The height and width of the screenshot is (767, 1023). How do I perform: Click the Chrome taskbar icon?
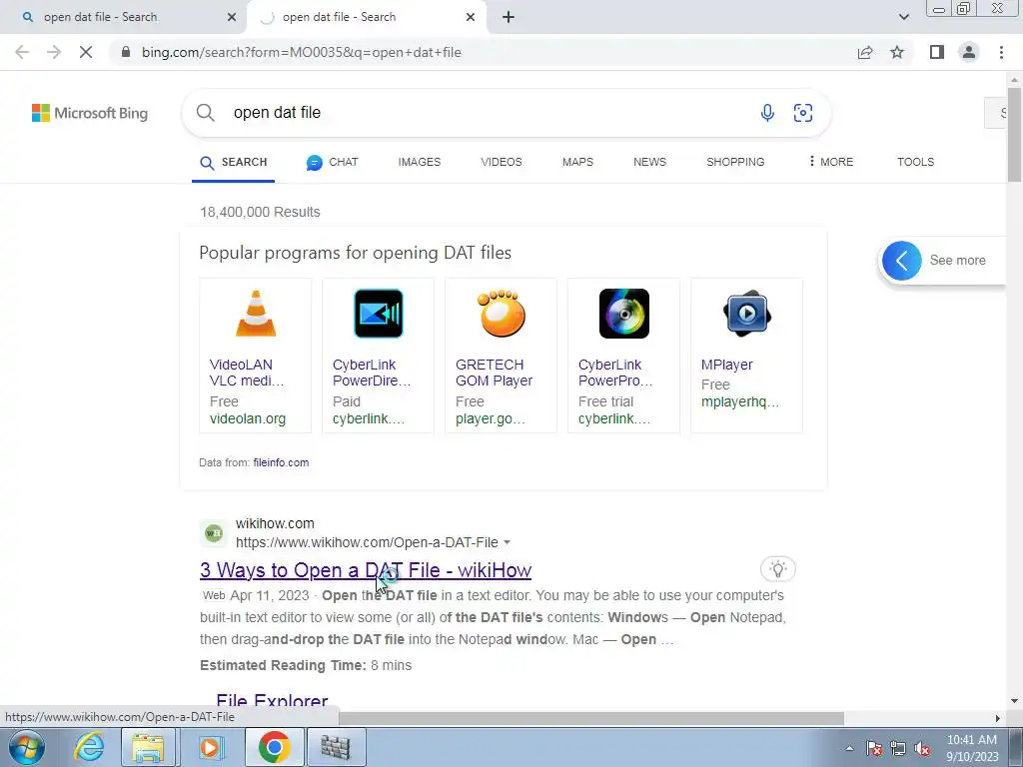[274, 747]
